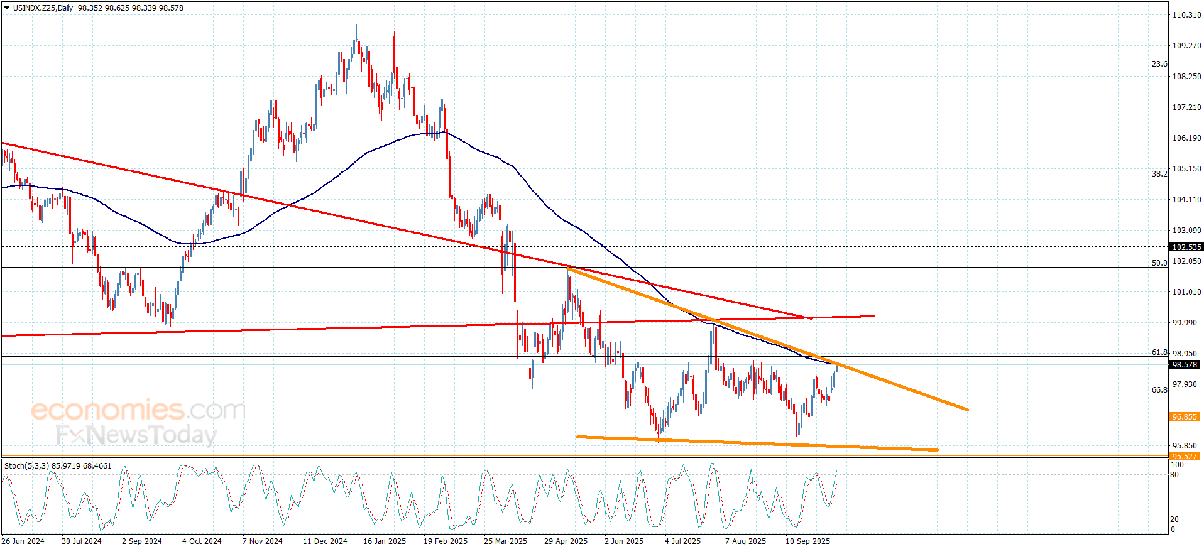Click the FxNewsToday watermark text

point(136,435)
